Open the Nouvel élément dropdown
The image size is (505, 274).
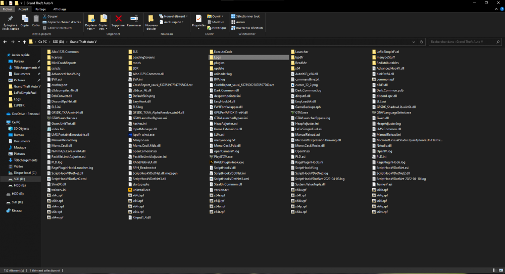tap(173, 16)
